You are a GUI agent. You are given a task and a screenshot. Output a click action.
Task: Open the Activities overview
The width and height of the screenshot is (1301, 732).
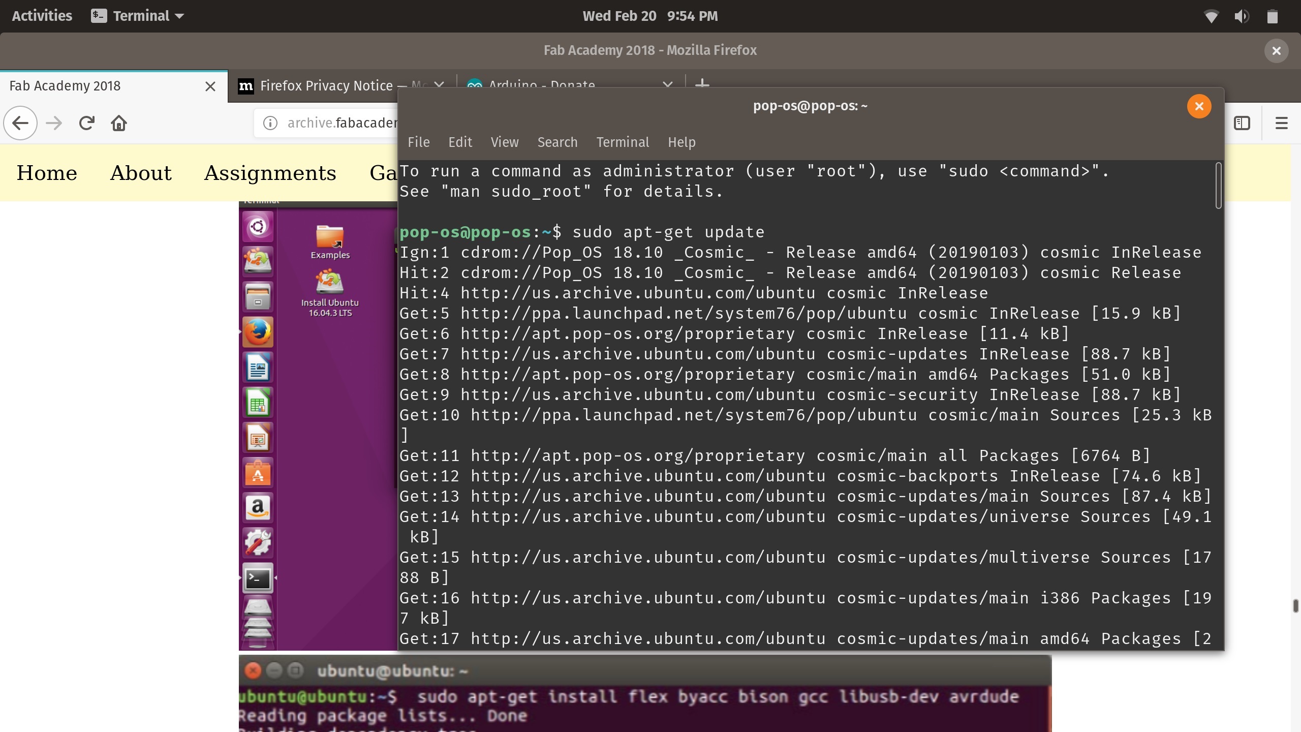click(x=42, y=16)
